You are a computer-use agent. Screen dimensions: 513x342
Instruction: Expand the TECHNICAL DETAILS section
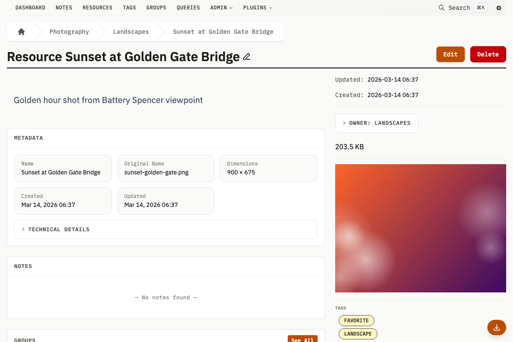click(x=59, y=229)
